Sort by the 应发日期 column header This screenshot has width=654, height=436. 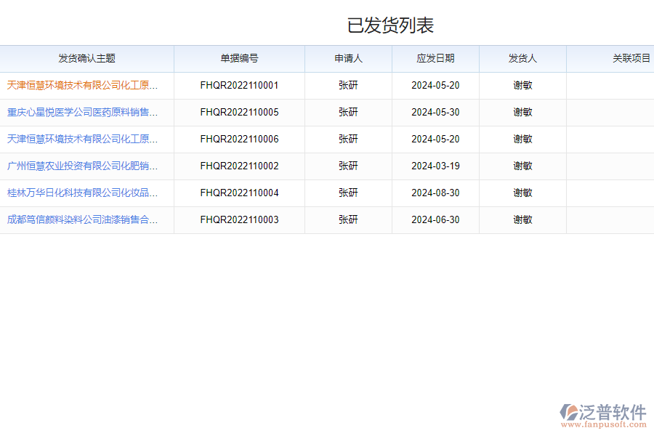[435, 58]
